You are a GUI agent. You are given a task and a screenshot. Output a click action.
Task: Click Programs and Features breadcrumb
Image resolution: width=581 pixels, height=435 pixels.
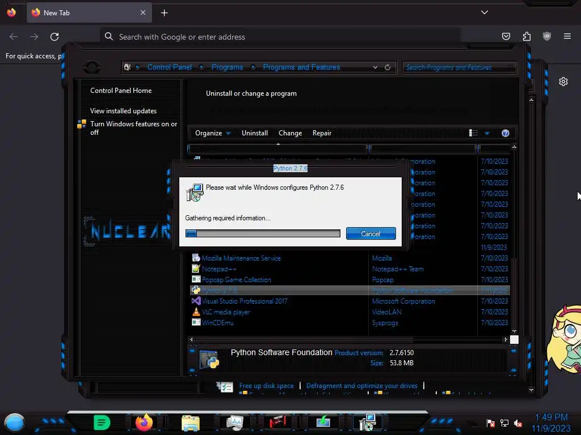pos(301,67)
